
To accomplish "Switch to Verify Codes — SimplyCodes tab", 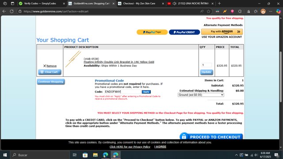I will pos(40,4).
